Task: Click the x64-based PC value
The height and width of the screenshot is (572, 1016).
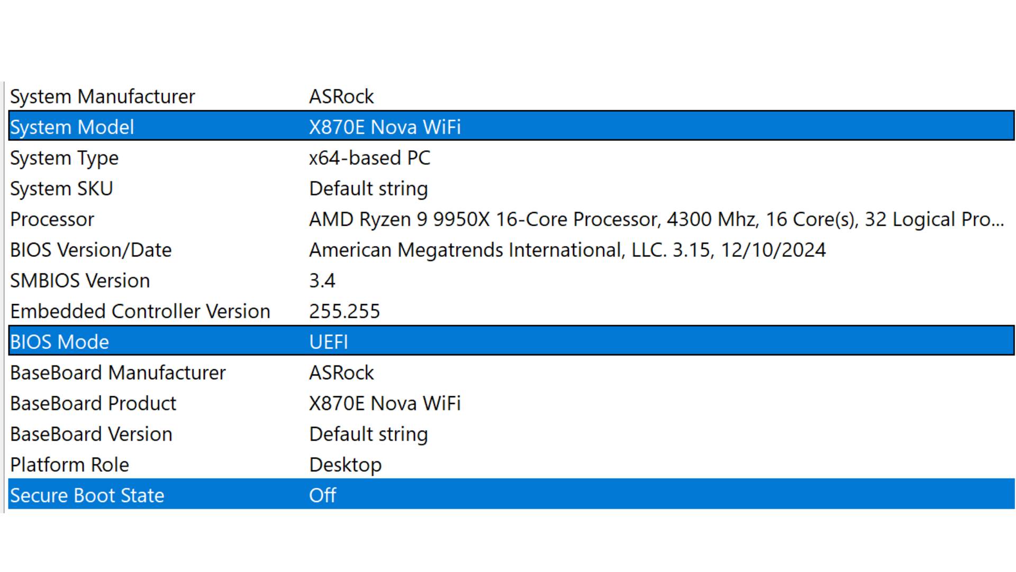Action: [369, 158]
